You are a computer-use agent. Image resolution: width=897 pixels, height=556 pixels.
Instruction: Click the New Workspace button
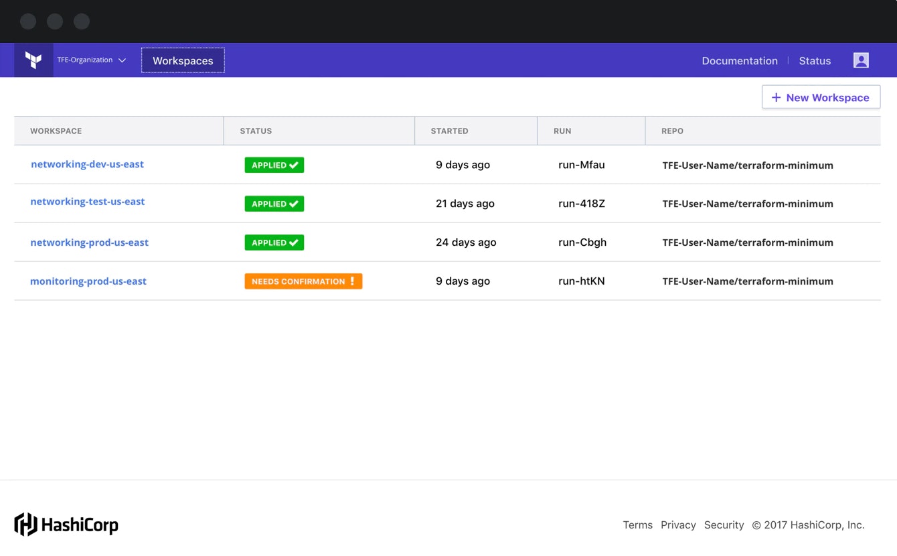[821, 97]
